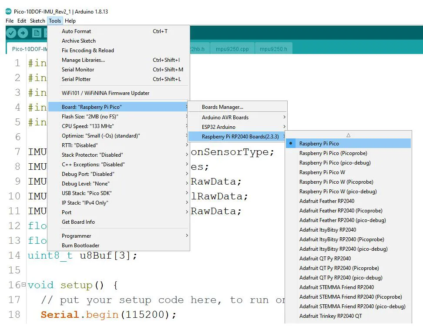Viewport: 423px width, 330px height.
Task: Switch to the mpu9250.cpp tab
Action: point(232,49)
